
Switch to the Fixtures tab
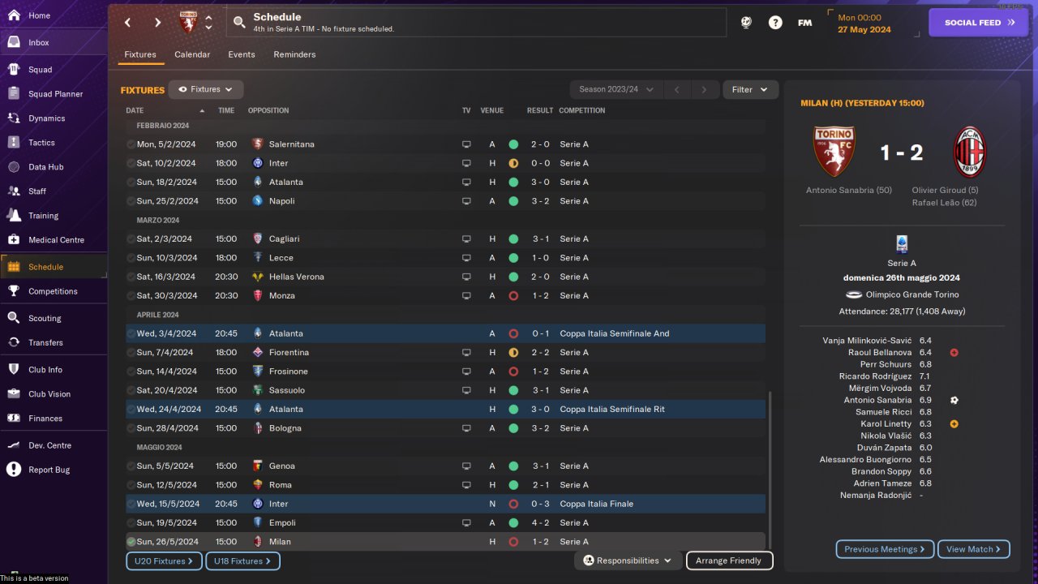pyautogui.click(x=140, y=54)
